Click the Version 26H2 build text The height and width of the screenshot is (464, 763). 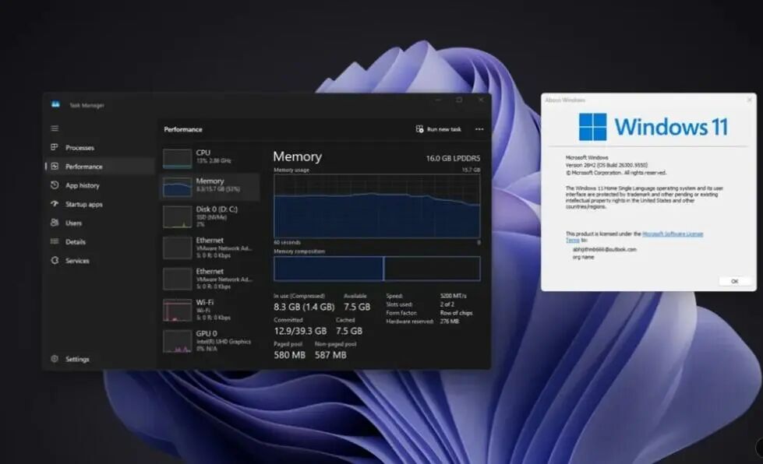[606, 165]
